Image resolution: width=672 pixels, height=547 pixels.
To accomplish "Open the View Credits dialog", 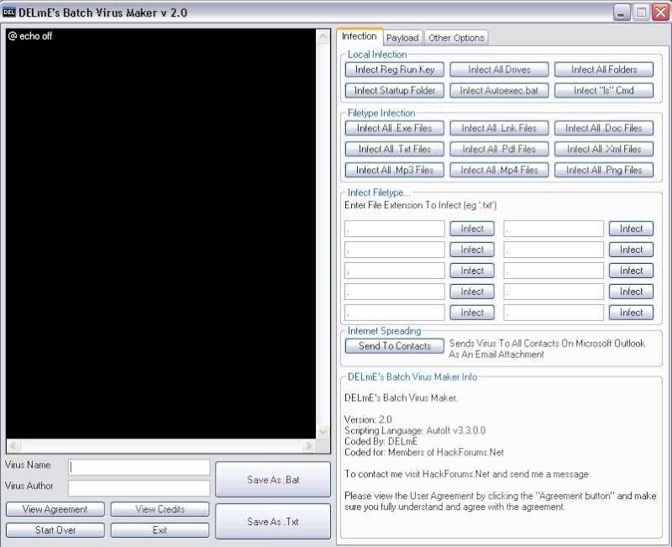I will point(160,509).
